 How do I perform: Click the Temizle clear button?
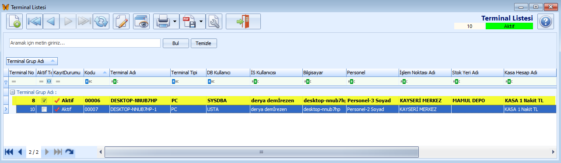pos(204,43)
